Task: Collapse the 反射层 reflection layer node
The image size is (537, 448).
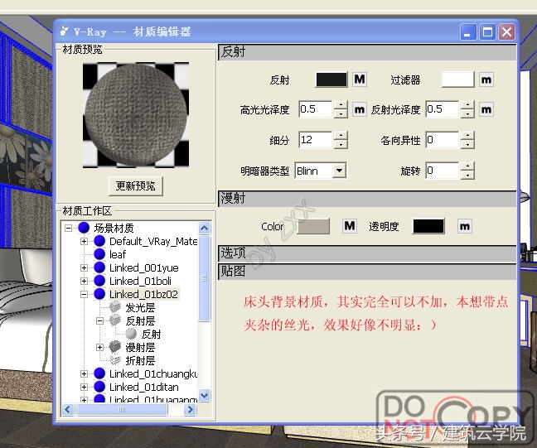Action: point(99,320)
